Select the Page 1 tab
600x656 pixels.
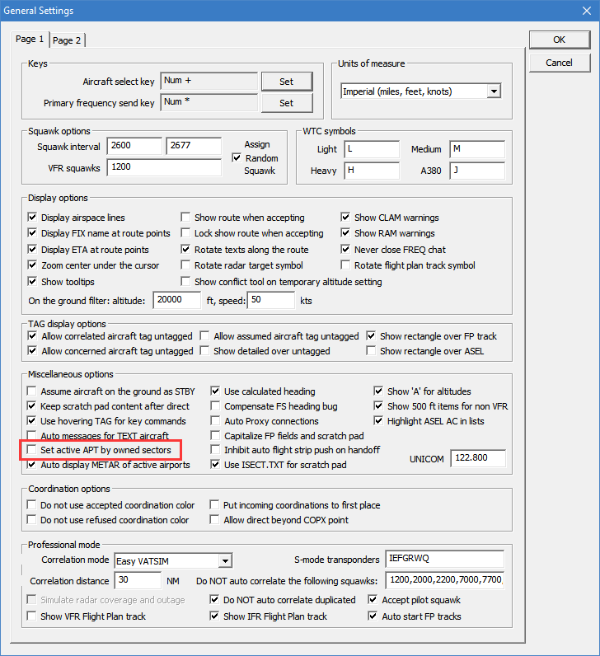30,40
